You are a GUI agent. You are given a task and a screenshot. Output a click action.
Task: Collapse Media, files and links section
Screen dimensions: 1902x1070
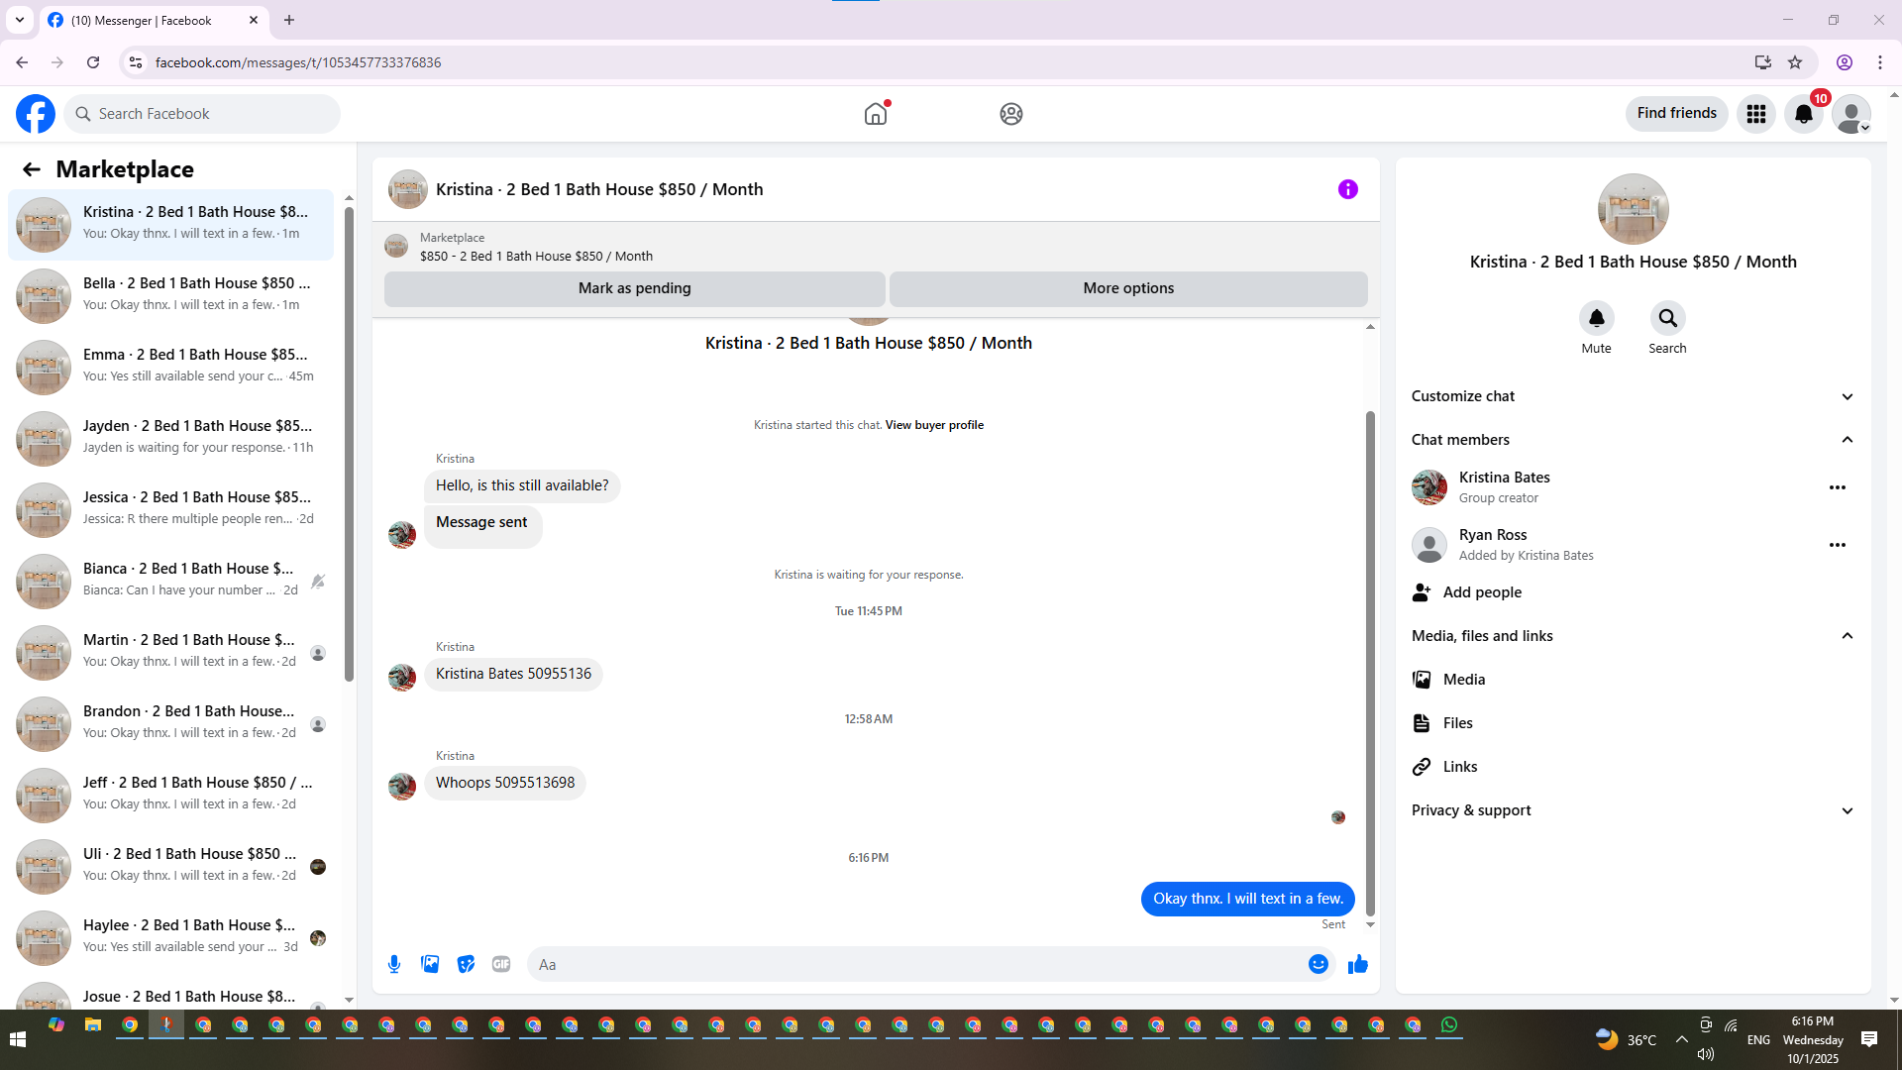point(1633,636)
